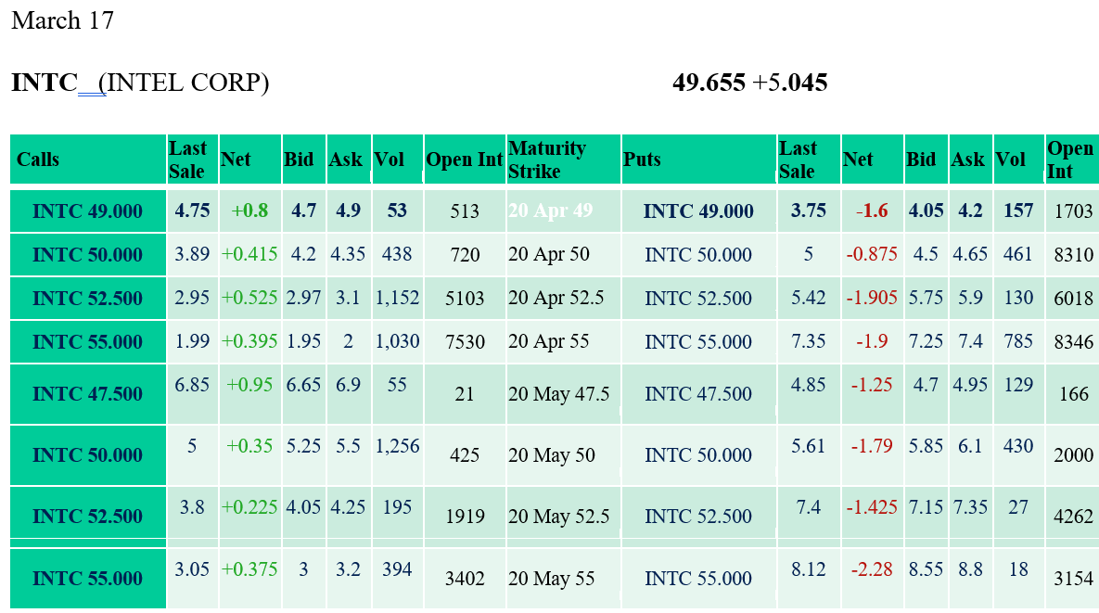Image resolution: width=1099 pixels, height=613 pixels.
Task: Click put net change -1.425
Action: (872, 506)
